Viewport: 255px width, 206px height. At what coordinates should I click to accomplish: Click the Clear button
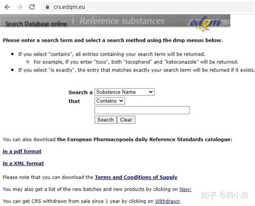pyautogui.click(x=126, y=120)
